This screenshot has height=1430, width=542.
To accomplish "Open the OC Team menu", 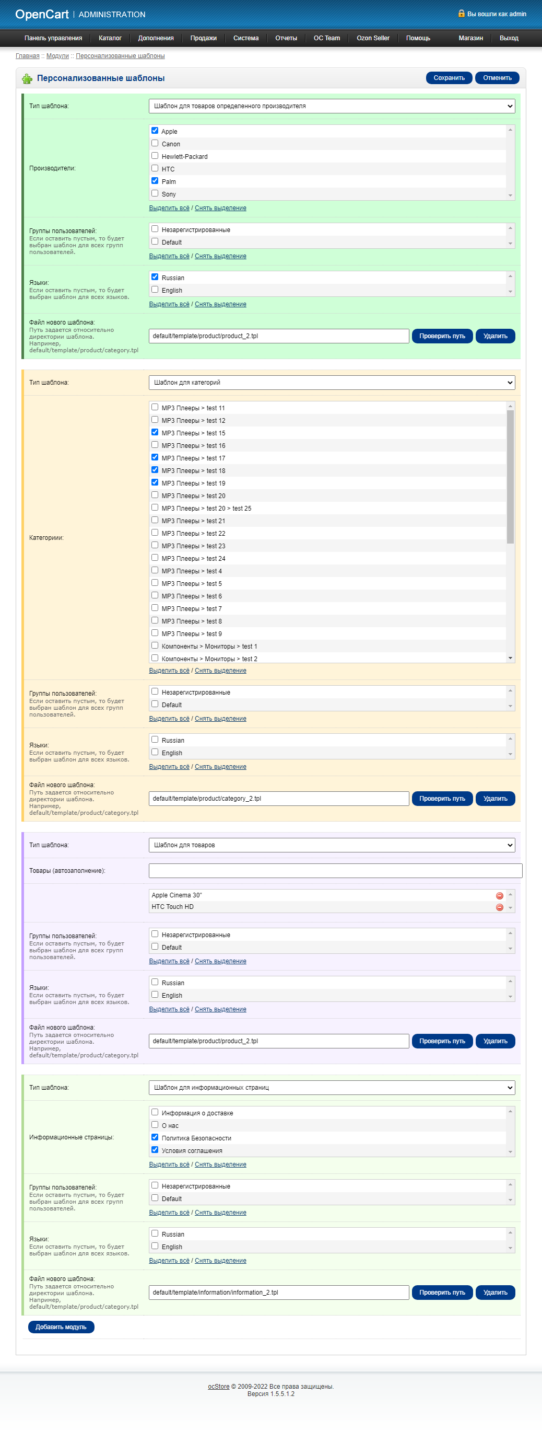I will (x=327, y=38).
